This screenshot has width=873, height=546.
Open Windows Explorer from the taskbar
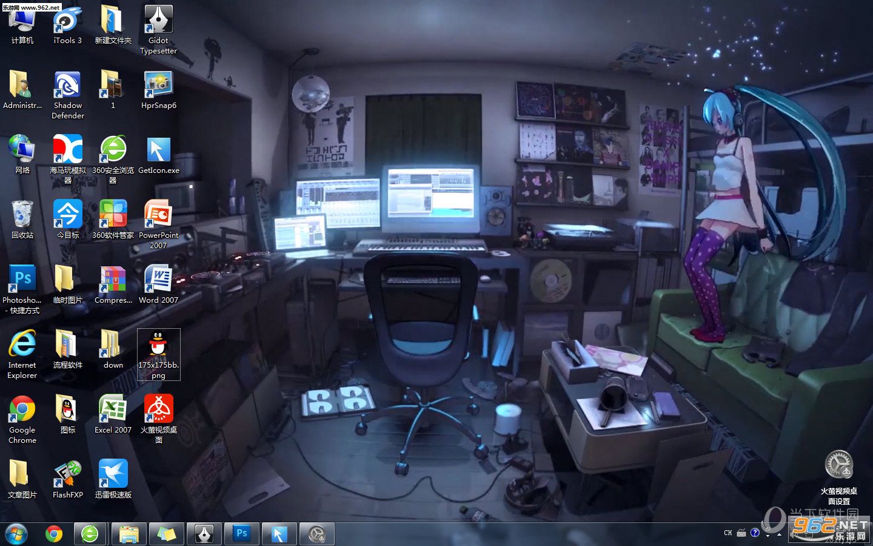(129, 534)
